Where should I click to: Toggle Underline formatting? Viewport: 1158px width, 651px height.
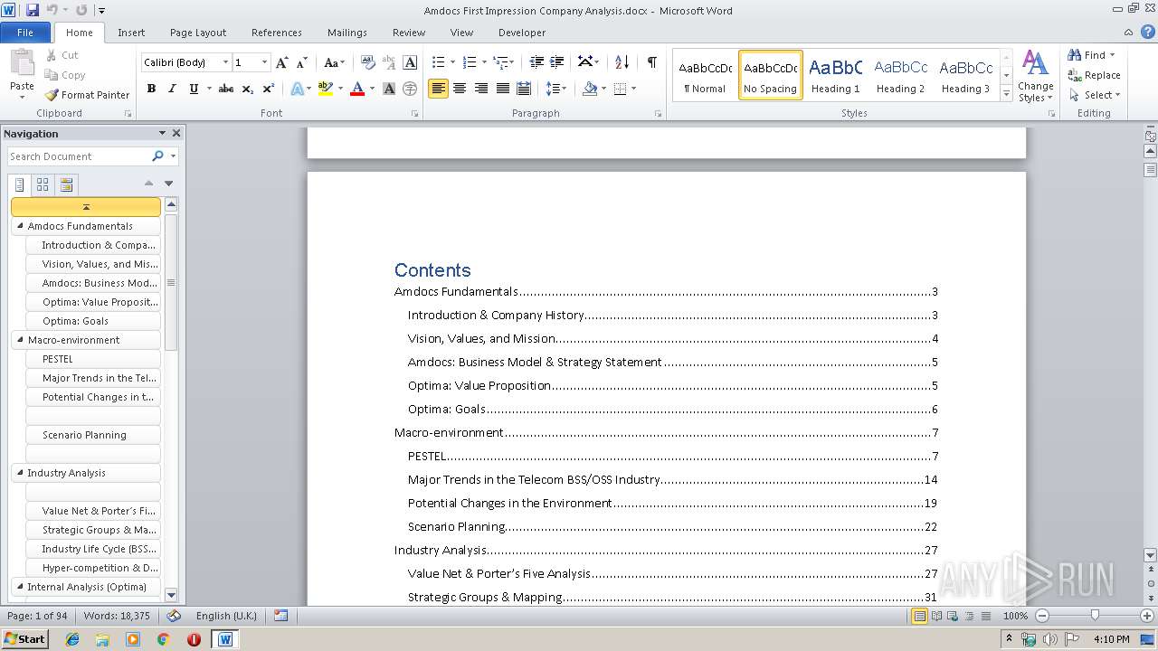[x=193, y=89]
